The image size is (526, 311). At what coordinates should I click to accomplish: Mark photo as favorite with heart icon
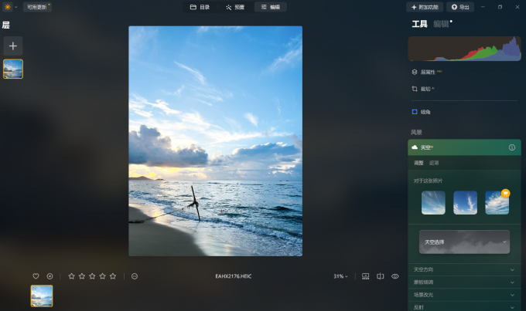click(36, 276)
